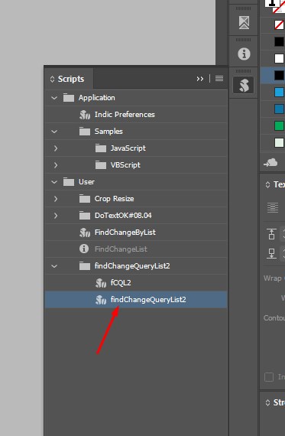285x436 pixels.
Task: Pick the highlighted black swatch row
Action: click(x=273, y=75)
